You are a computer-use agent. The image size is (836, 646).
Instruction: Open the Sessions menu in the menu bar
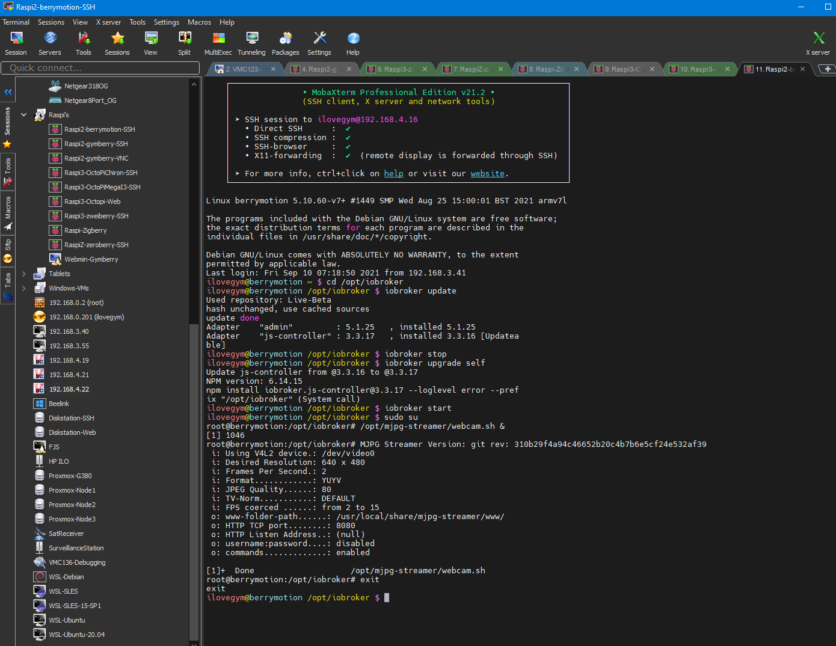[x=51, y=22]
